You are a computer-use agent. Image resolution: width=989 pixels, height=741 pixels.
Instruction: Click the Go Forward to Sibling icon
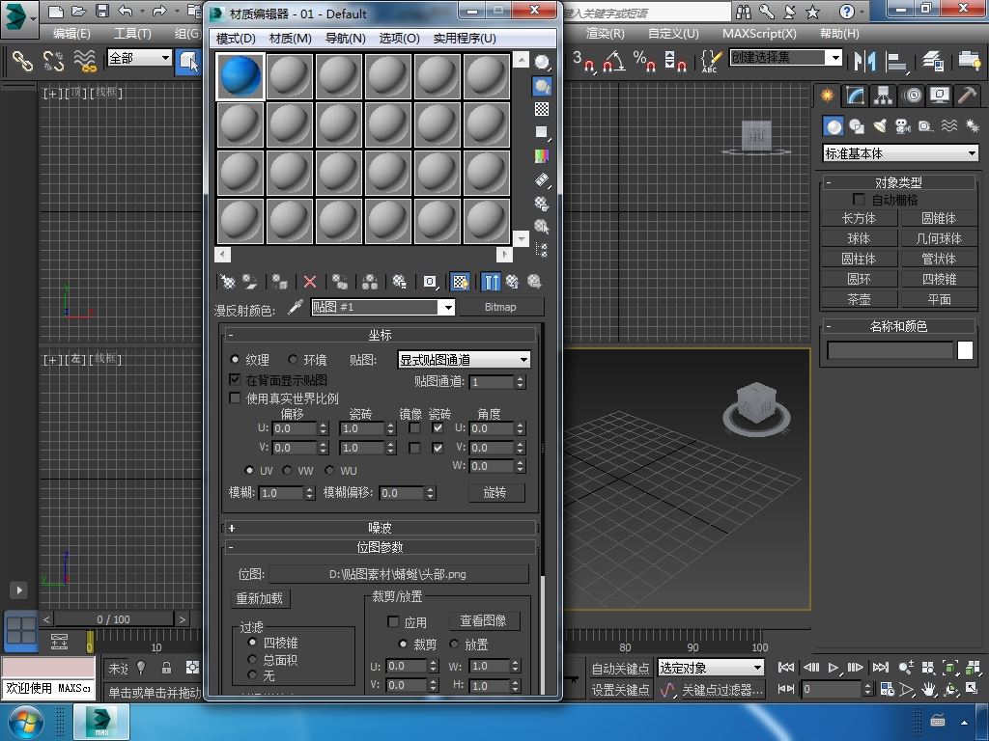pos(535,282)
